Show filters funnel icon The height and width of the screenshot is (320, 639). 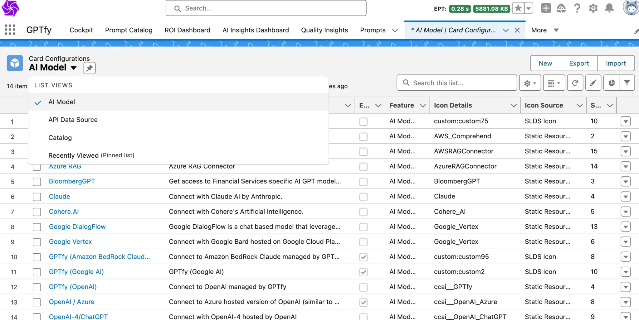coord(627,83)
